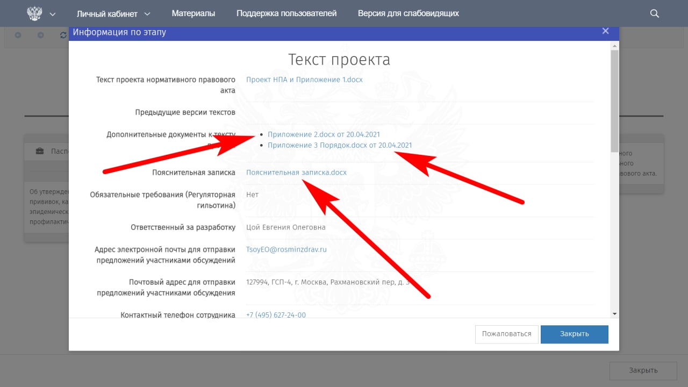The height and width of the screenshot is (387, 688).
Task: Click back arrow icon on background page
Action: click(18, 35)
